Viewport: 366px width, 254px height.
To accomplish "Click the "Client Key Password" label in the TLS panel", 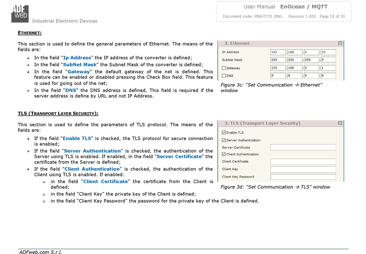I will (x=238, y=177).
